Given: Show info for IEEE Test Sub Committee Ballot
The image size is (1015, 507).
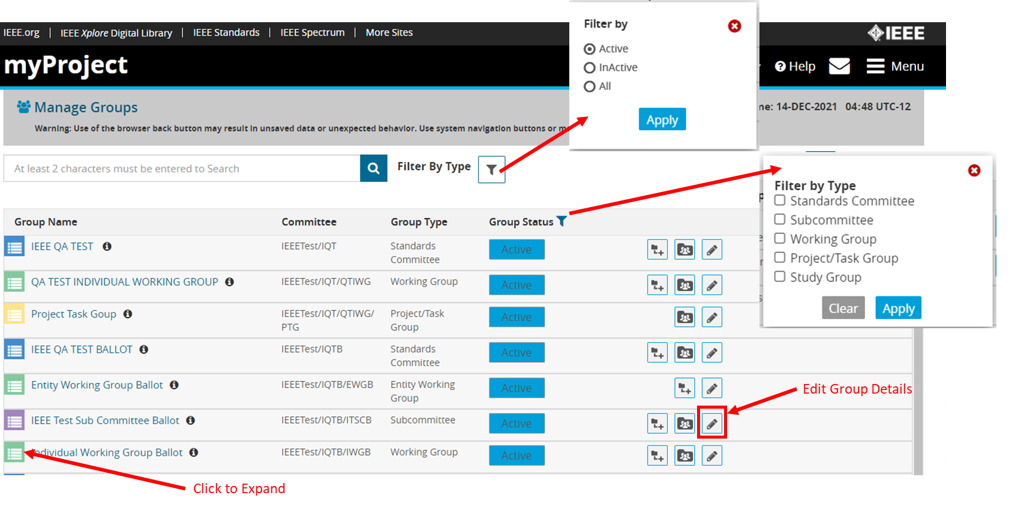Looking at the screenshot, I should coord(190,420).
